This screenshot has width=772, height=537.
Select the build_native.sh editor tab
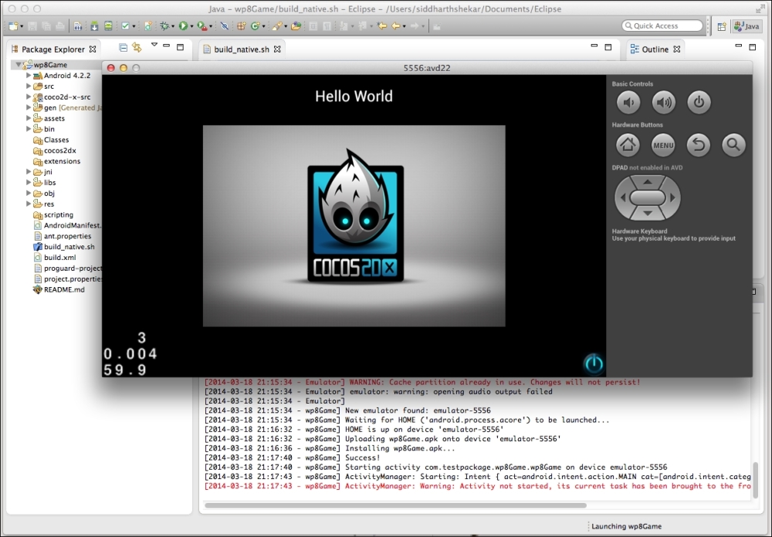pos(241,49)
